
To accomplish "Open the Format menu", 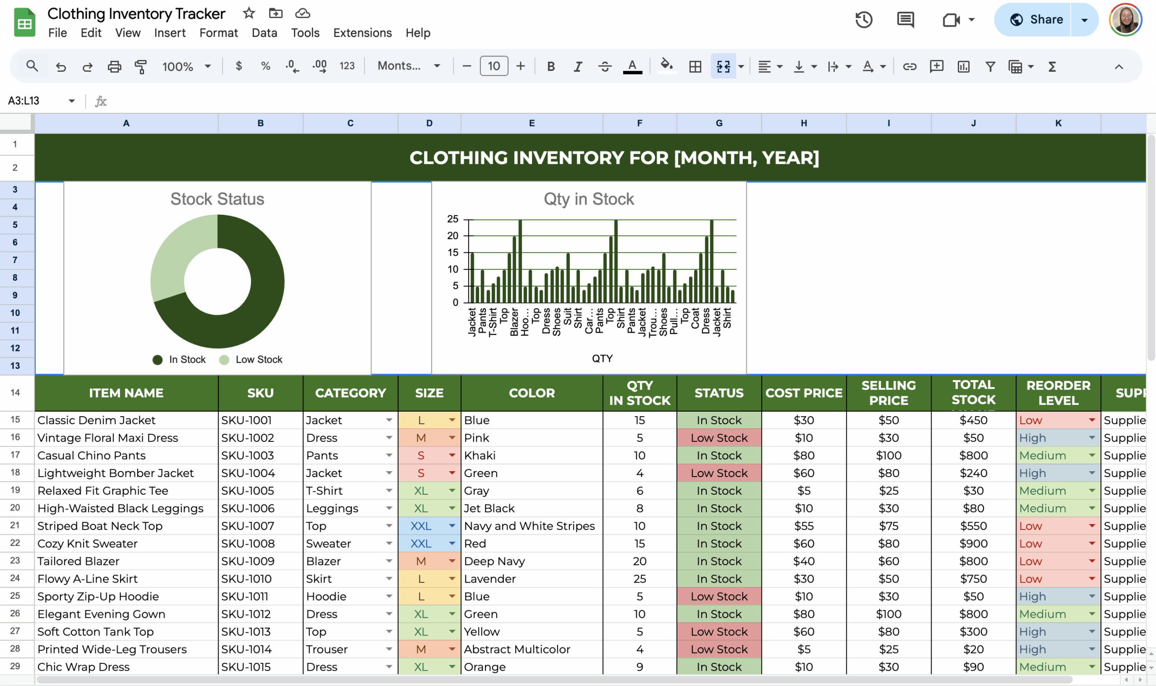I will (x=218, y=32).
